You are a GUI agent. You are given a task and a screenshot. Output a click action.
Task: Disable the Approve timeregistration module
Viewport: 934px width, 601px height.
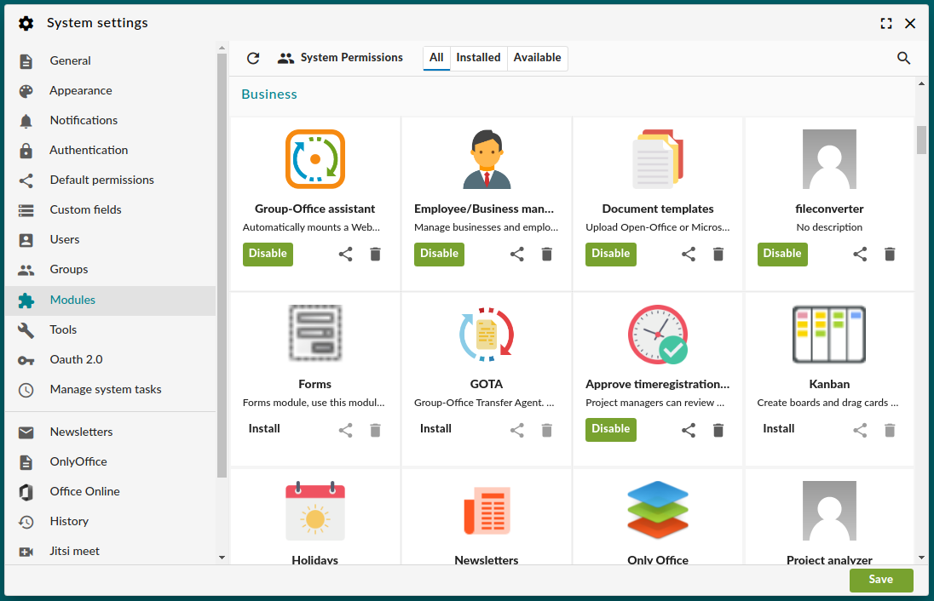click(610, 429)
